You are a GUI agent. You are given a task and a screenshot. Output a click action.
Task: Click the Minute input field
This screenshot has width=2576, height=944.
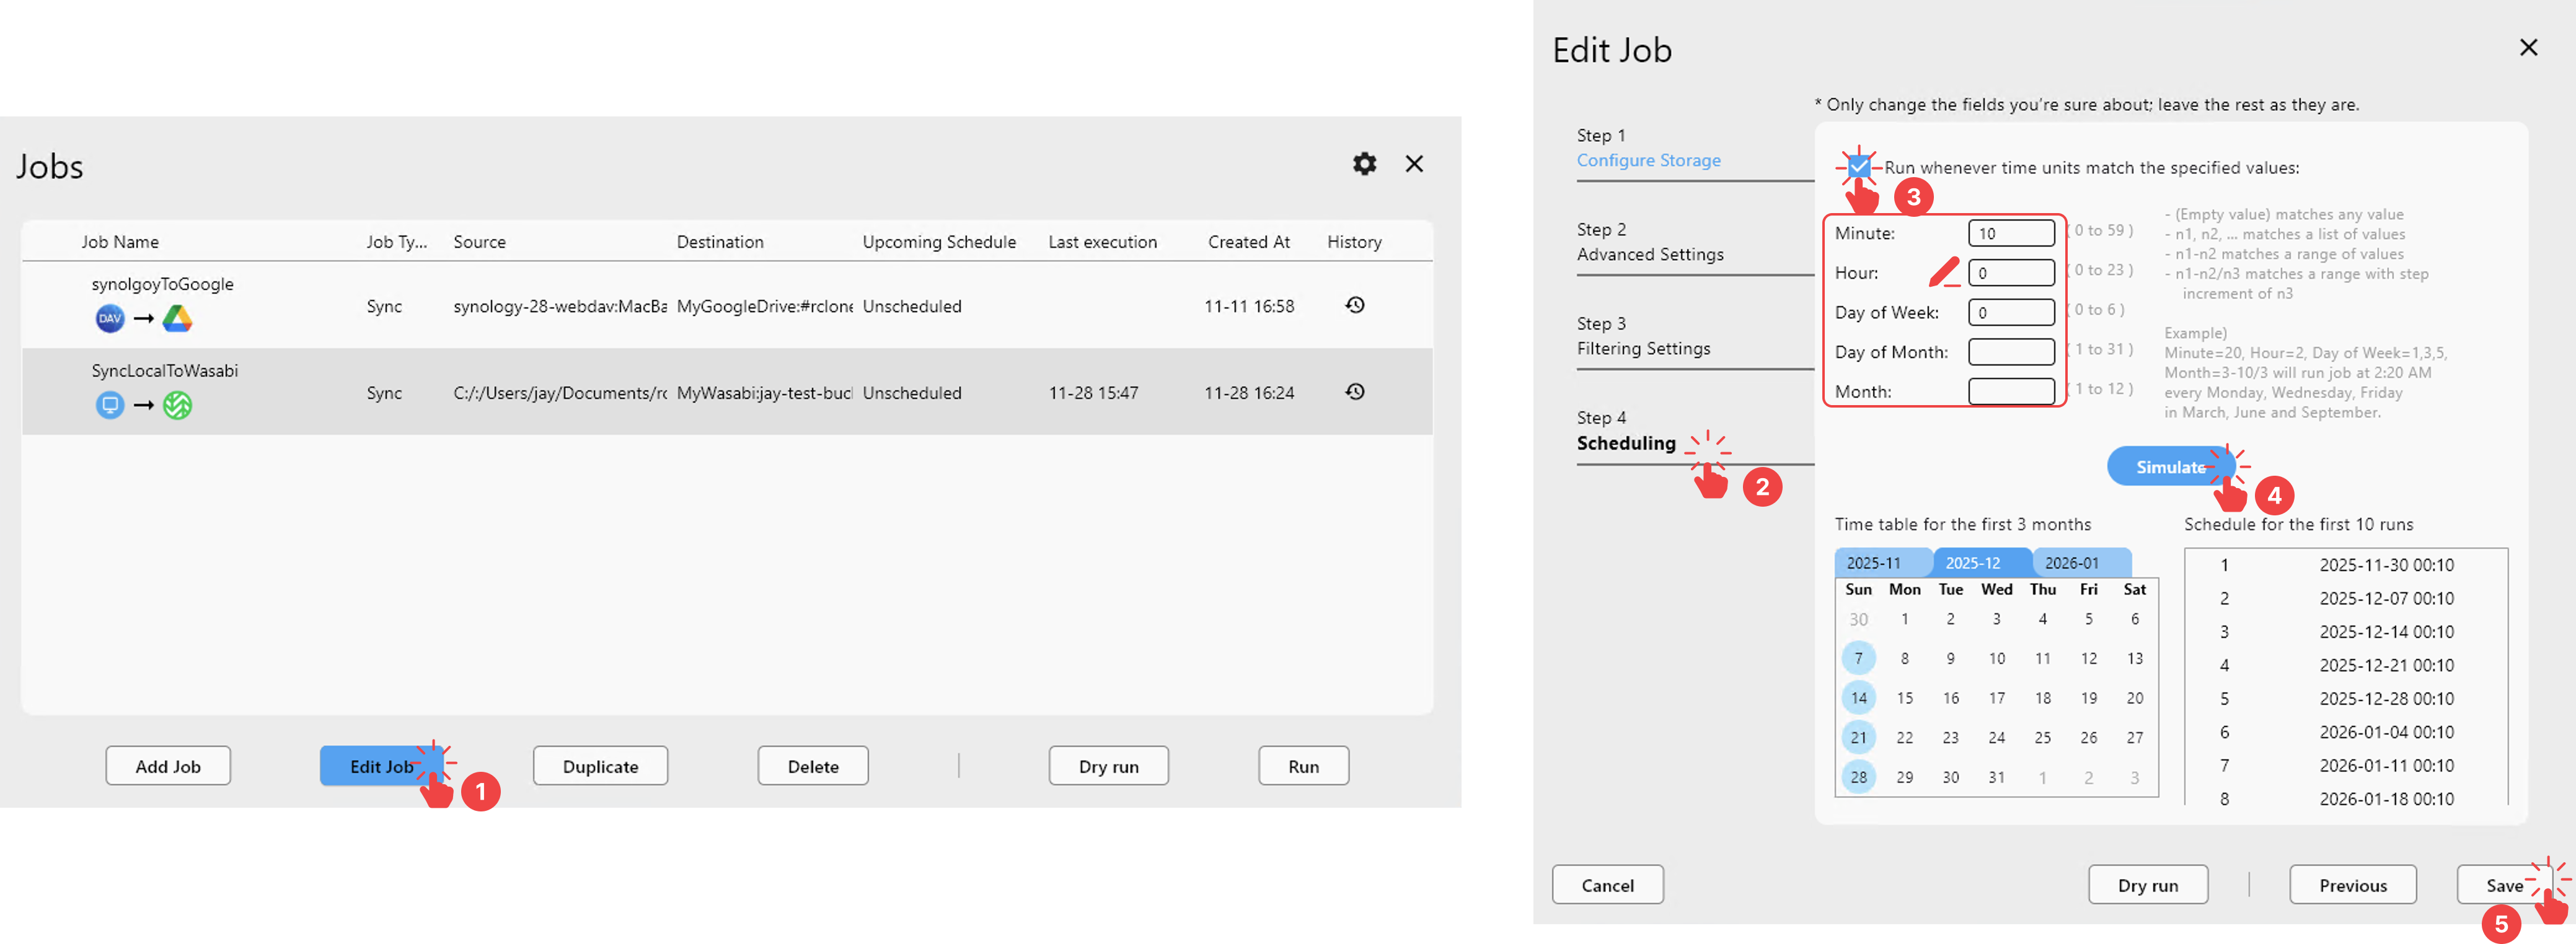[x=2010, y=234]
